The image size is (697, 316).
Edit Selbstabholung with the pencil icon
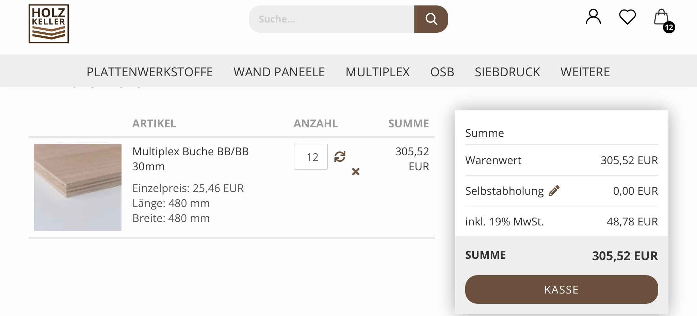click(554, 191)
